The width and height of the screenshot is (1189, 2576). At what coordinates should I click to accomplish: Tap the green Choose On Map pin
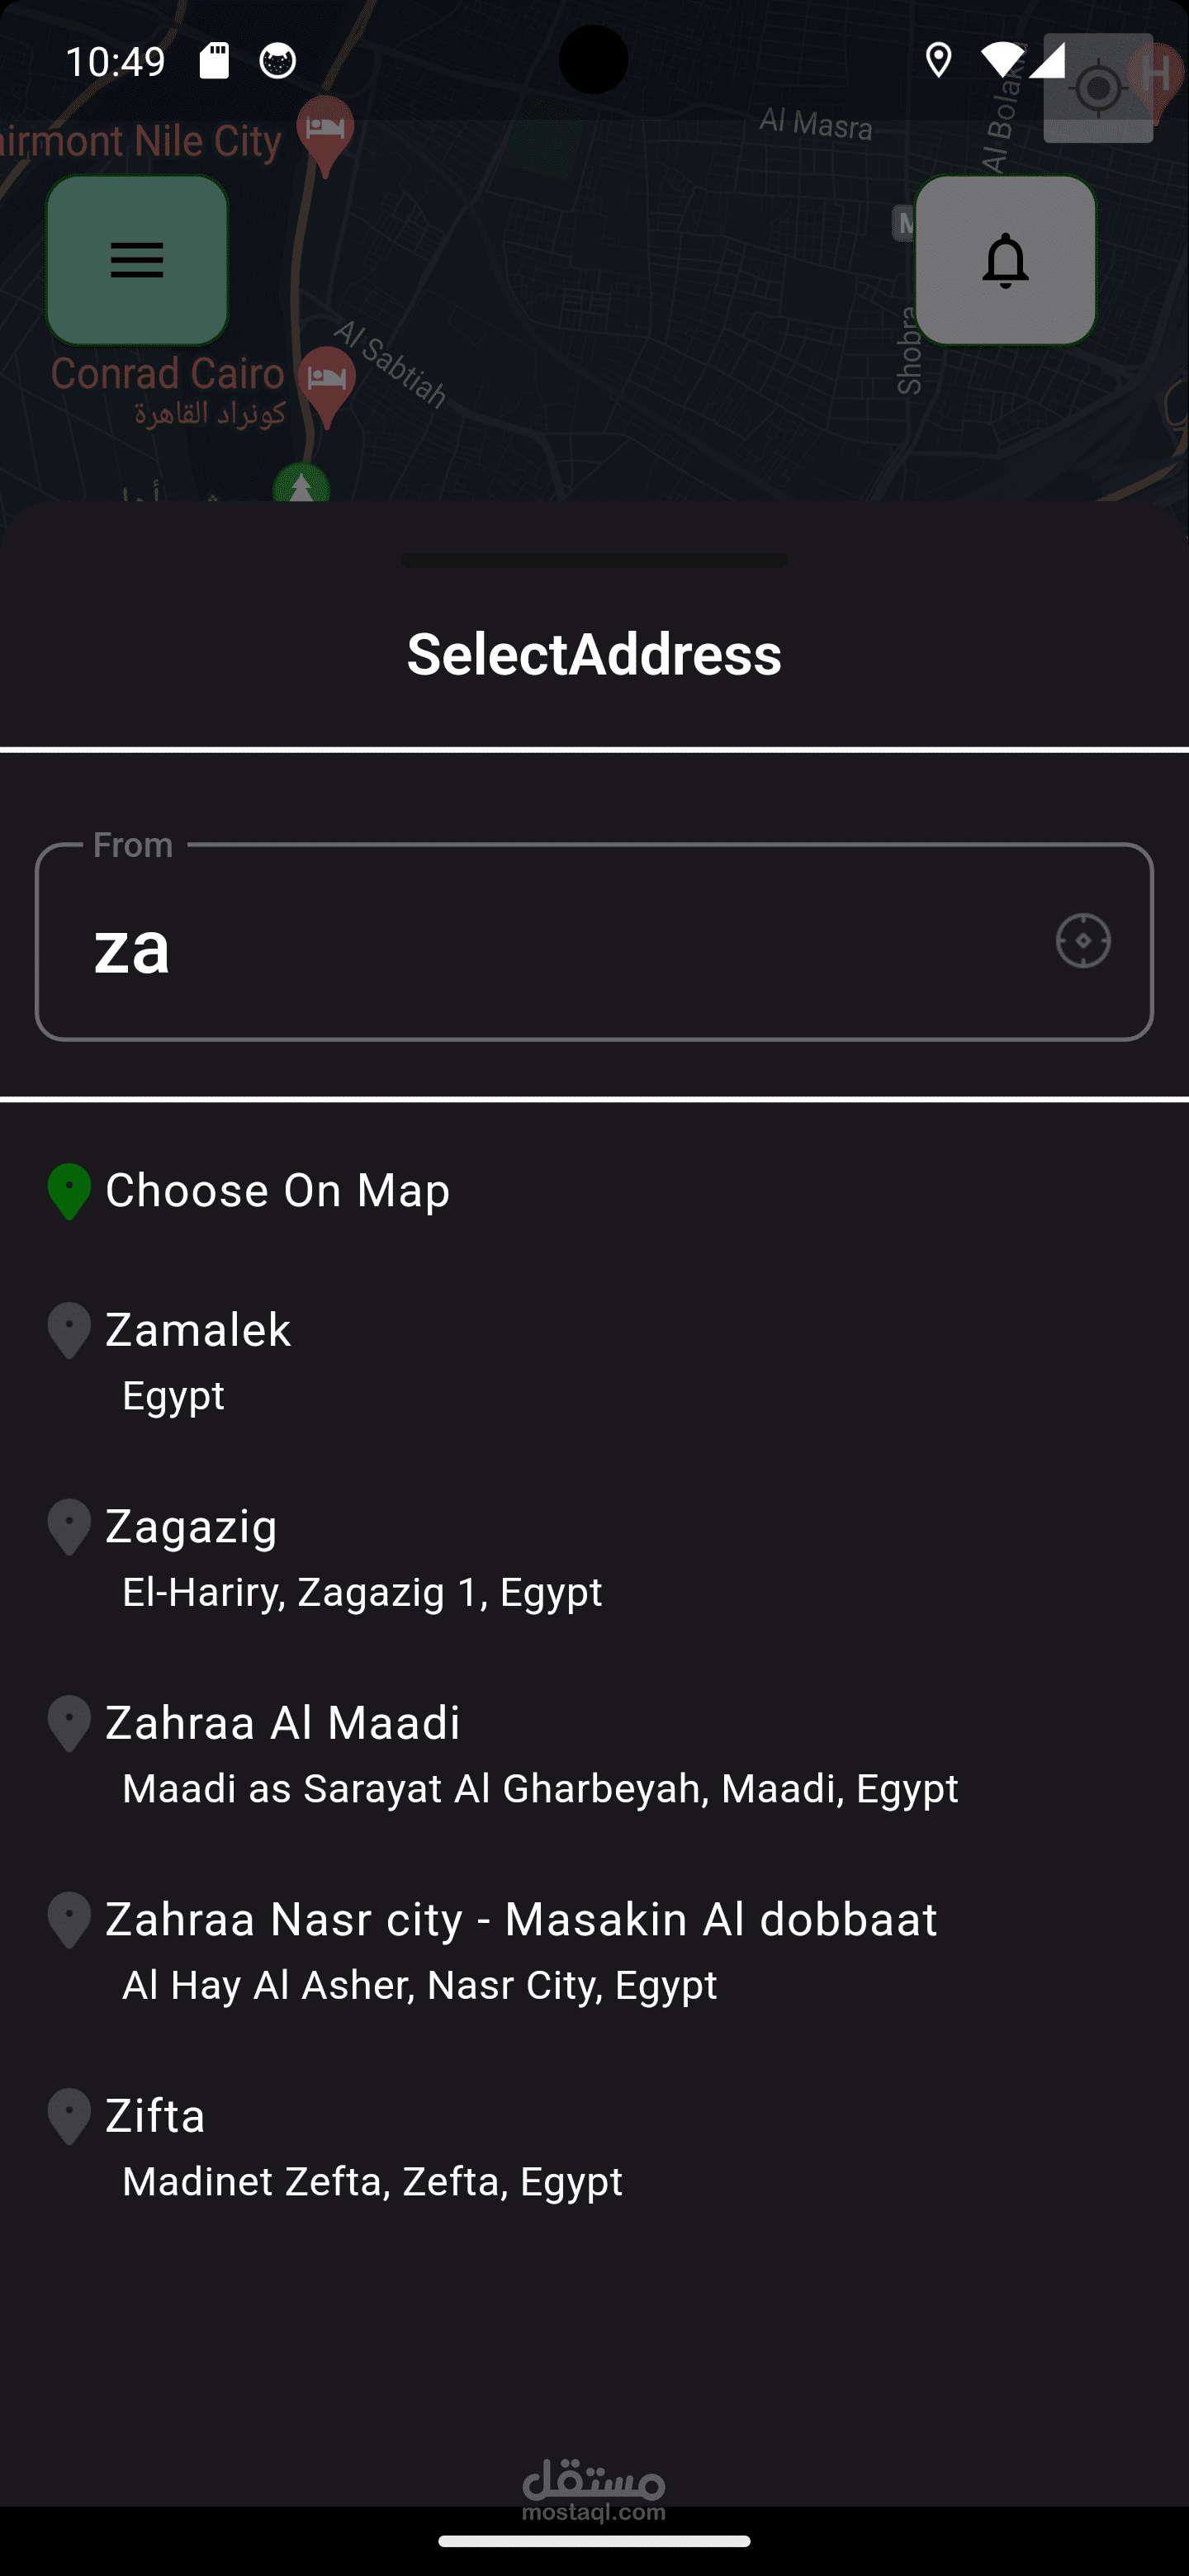pos(69,1191)
